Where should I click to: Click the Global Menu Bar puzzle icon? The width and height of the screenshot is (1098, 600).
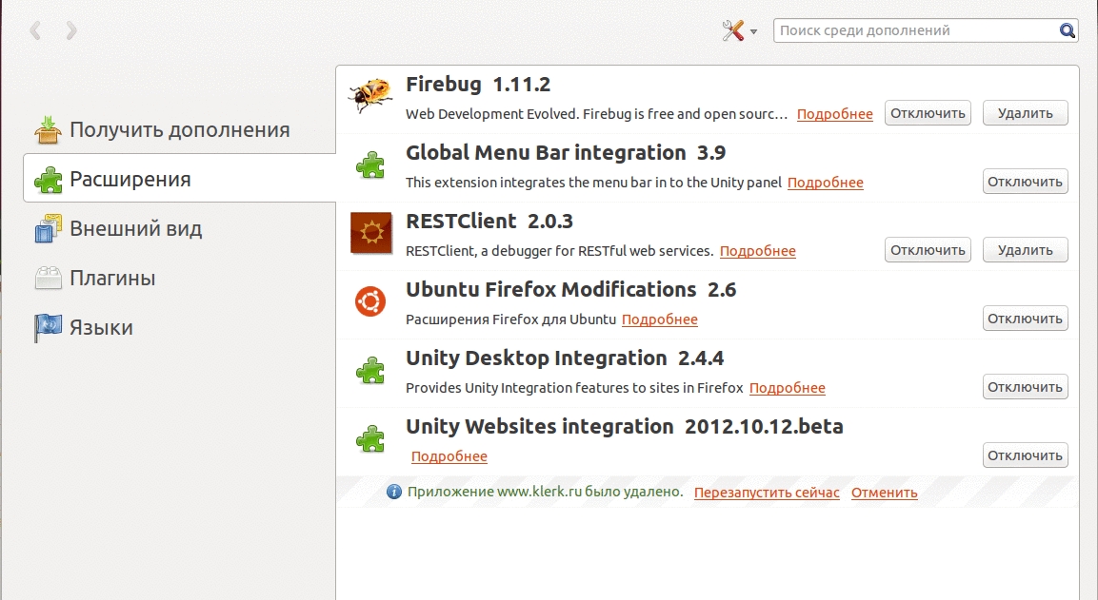click(370, 165)
